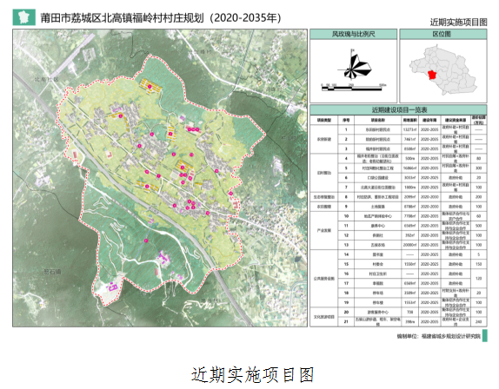
Task: Select the 区位图 panel header
Action: click(x=443, y=34)
